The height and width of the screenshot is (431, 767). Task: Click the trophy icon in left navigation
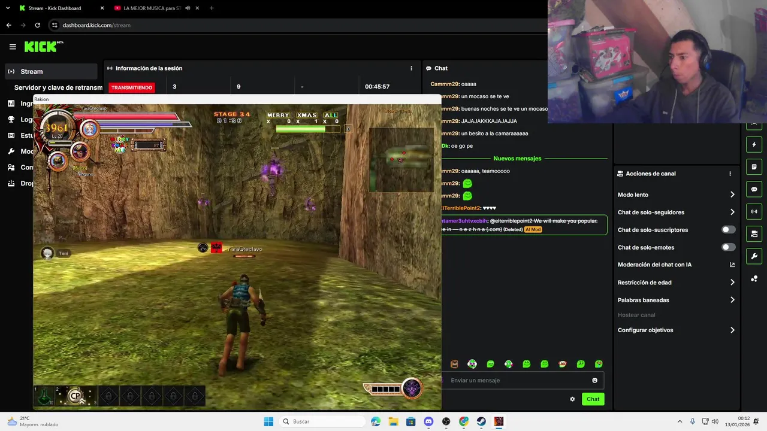[11, 120]
